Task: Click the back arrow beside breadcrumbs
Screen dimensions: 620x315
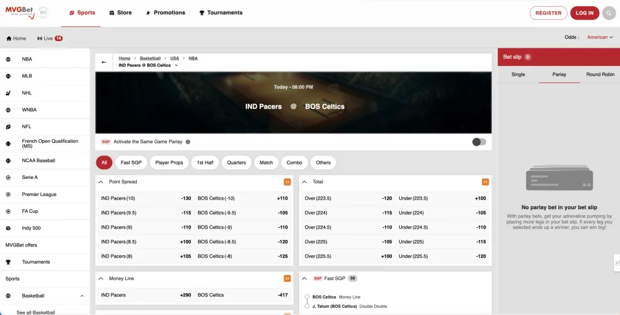Action: point(104,62)
